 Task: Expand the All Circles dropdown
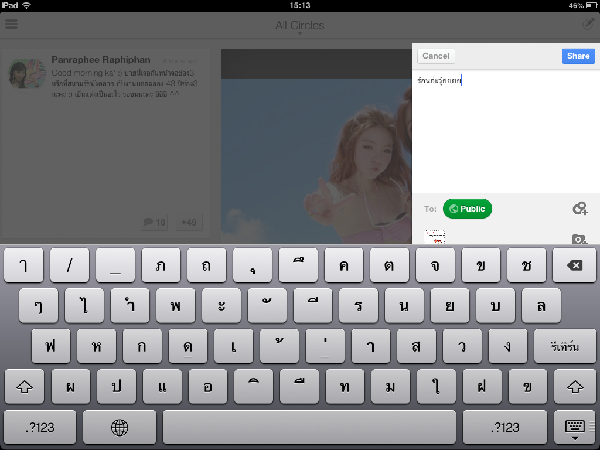pos(299,26)
